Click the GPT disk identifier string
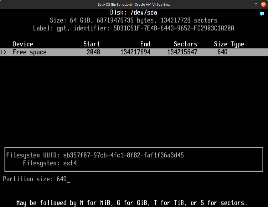 pyautogui.click(x=174, y=28)
